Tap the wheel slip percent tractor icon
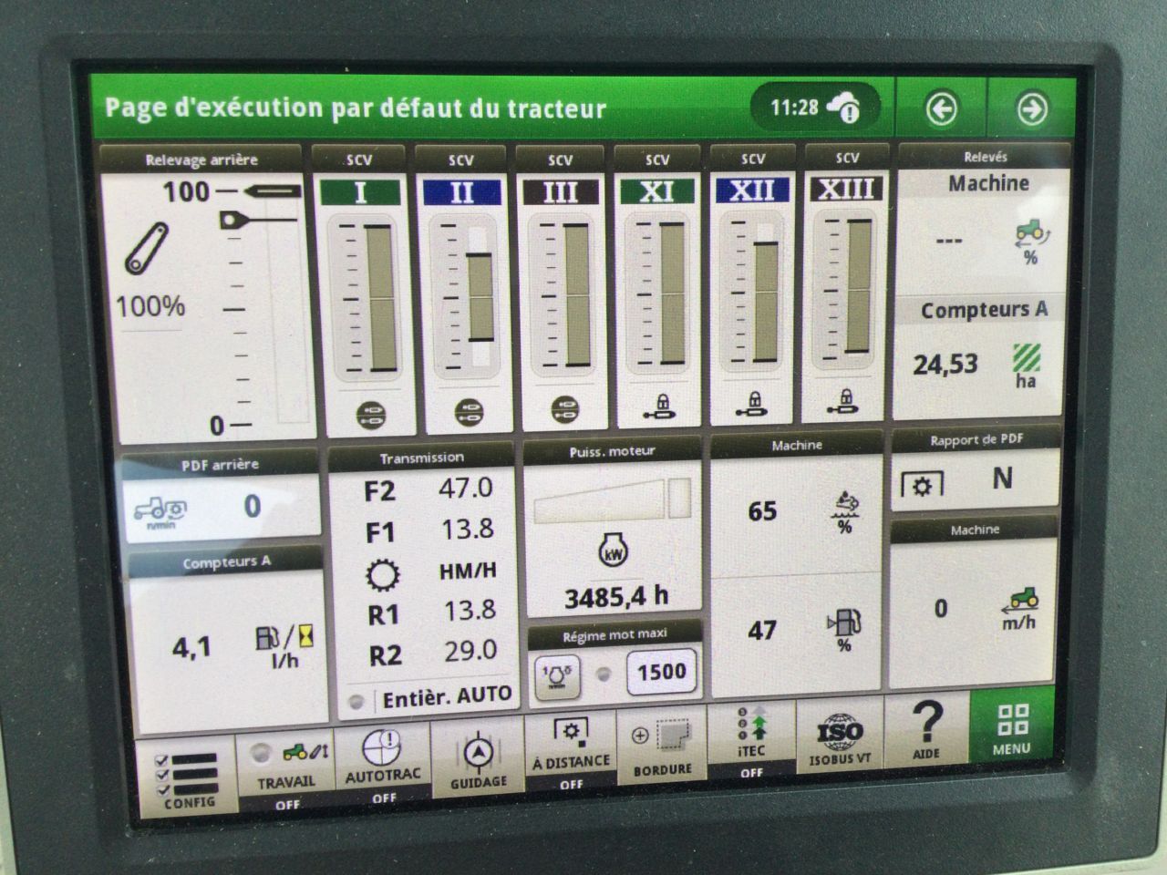 (1030, 242)
